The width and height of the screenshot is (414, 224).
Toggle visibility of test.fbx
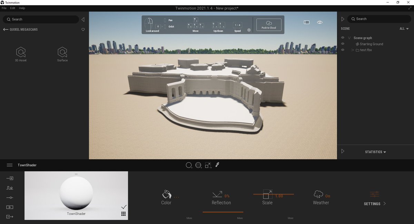tap(343, 50)
